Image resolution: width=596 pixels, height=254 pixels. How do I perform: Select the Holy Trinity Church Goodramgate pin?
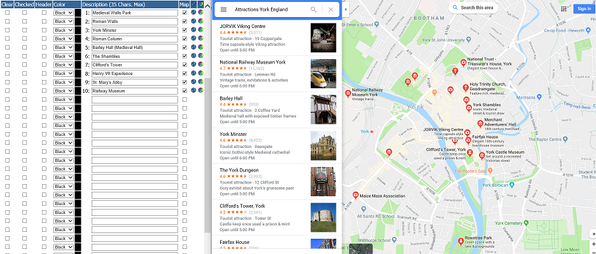click(x=465, y=88)
